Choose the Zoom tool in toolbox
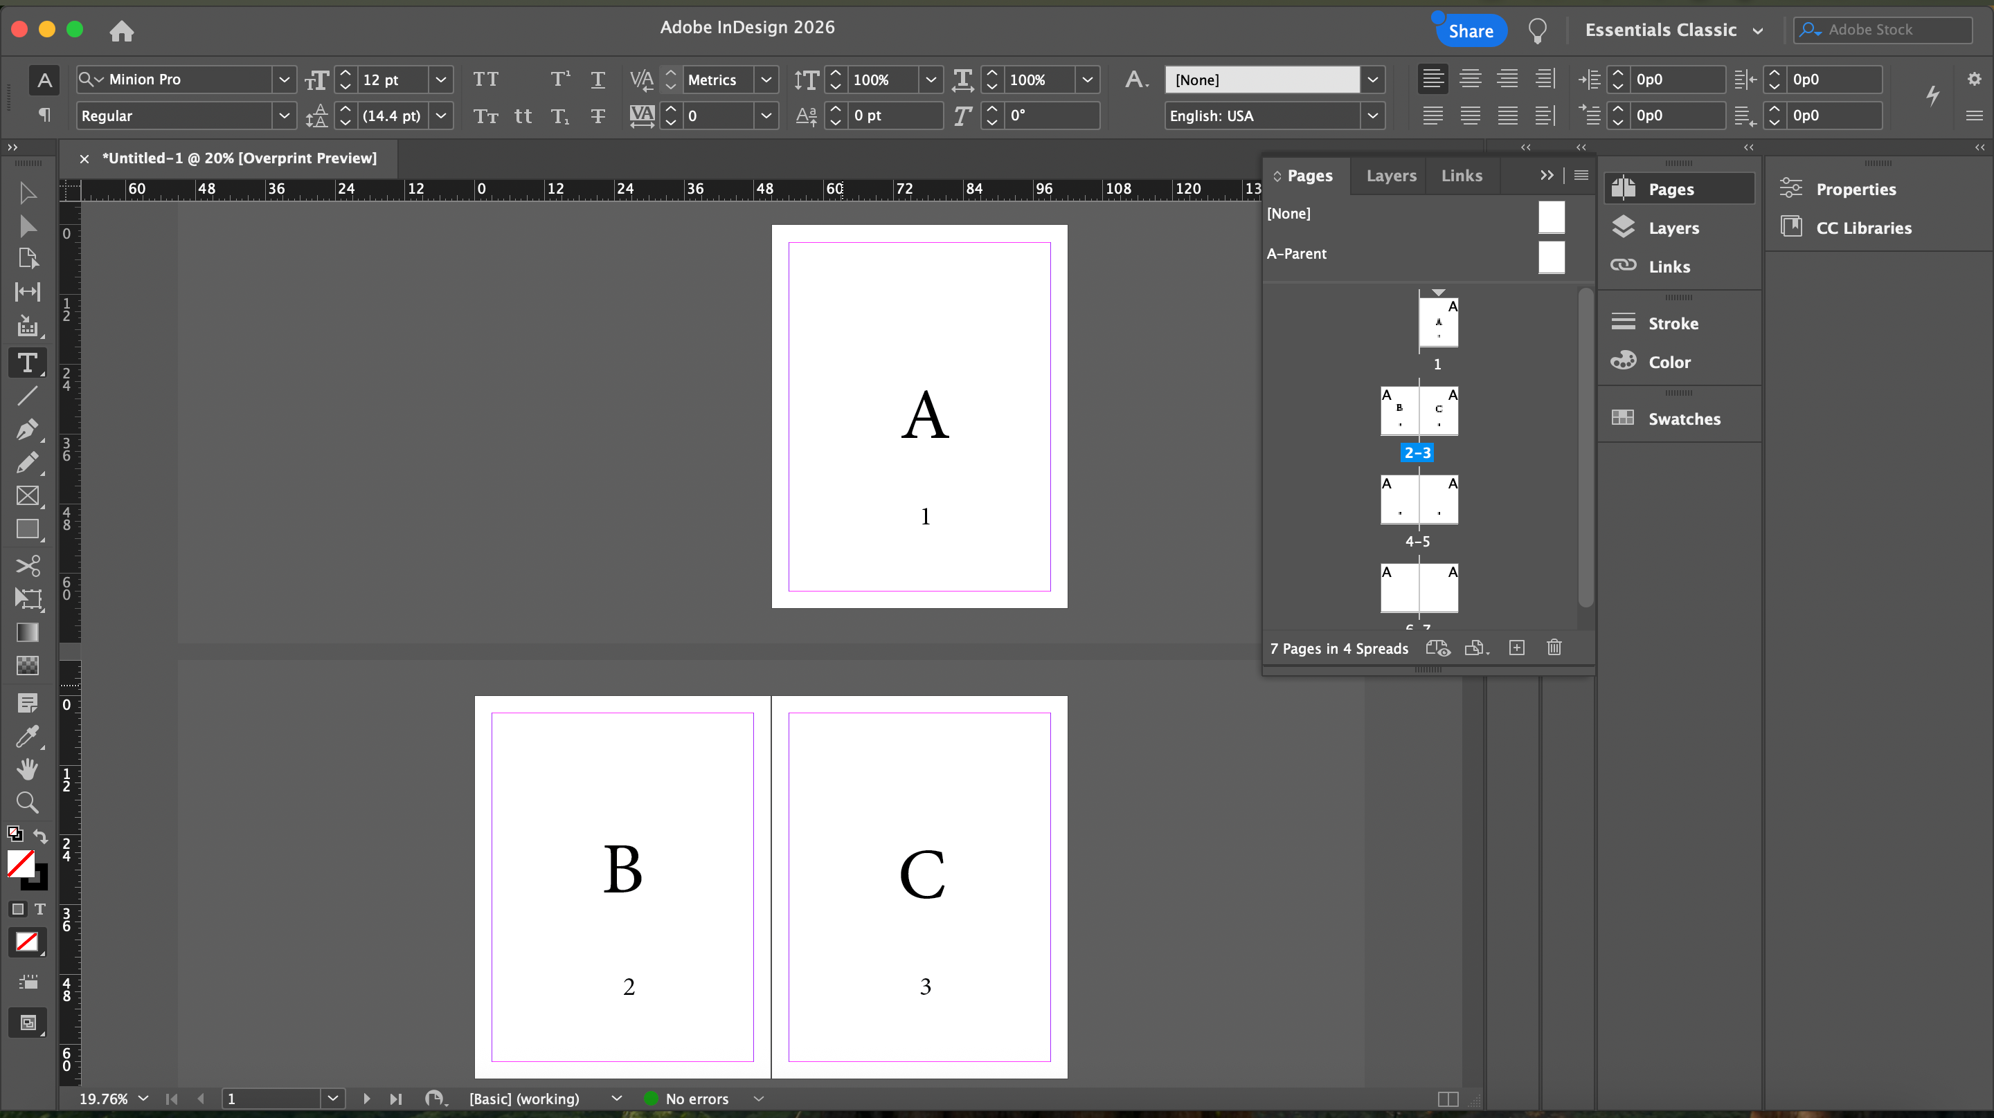The width and height of the screenshot is (1994, 1118). pos(27,803)
